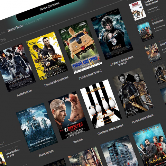Open the Тупой и ещё тупее 2 title link
Viewport: 166px width, 166px height.
pos(90,74)
